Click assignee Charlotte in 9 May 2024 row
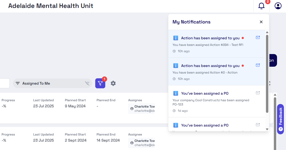The image size is (286, 150). click(141, 109)
